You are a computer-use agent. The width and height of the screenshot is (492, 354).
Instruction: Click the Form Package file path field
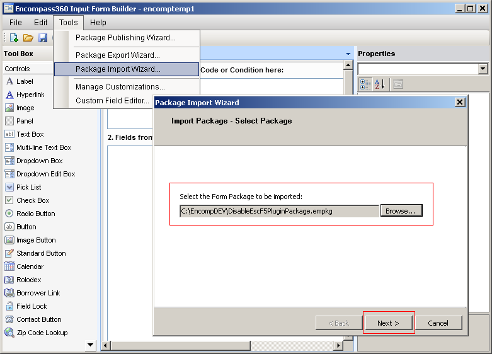point(278,211)
